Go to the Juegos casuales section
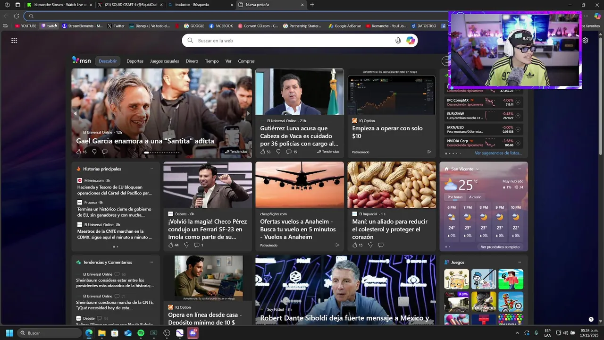 [165, 61]
